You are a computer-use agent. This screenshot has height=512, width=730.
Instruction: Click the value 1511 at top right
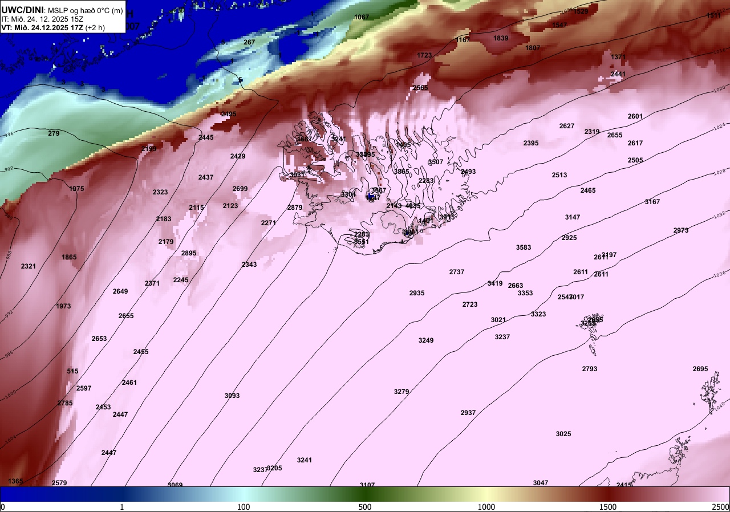713,15
